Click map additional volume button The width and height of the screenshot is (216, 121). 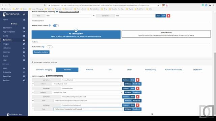coord(54,76)
